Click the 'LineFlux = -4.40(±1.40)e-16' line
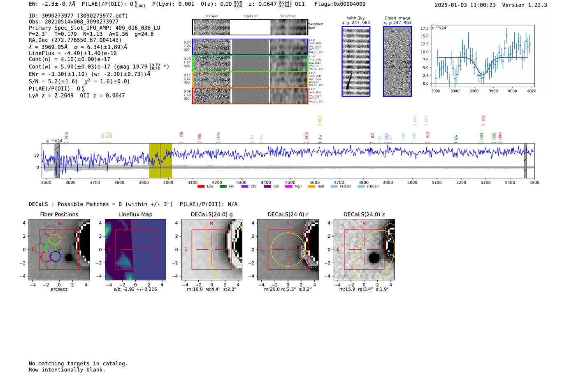This screenshot has width=576, height=392. click(73, 53)
